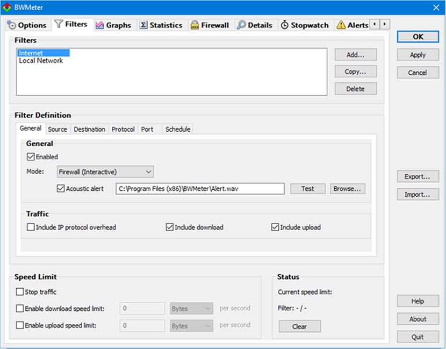Clear the current speed limit status
This screenshot has height=349, width=446.
[299, 326]
